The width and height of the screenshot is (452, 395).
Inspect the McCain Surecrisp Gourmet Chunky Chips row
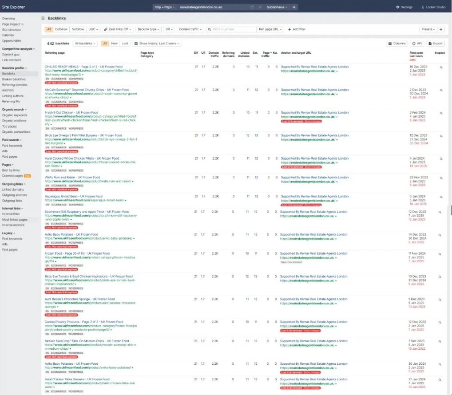[x=441, y=90]
